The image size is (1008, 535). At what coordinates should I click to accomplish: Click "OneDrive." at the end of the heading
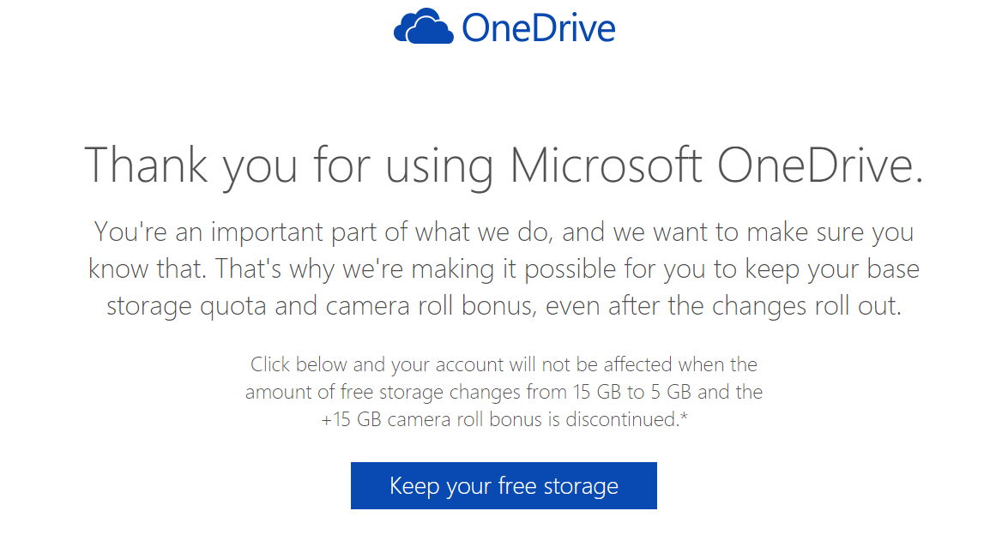[820, 165]
